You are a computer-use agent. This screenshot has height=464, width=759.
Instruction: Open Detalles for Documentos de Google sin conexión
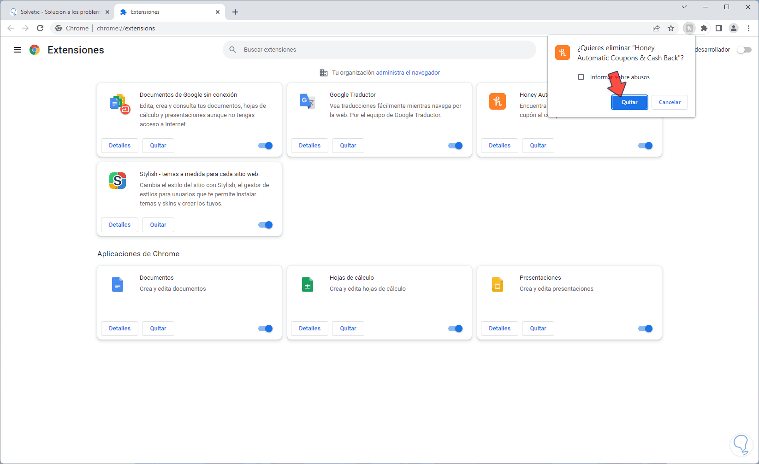(120, 146)
